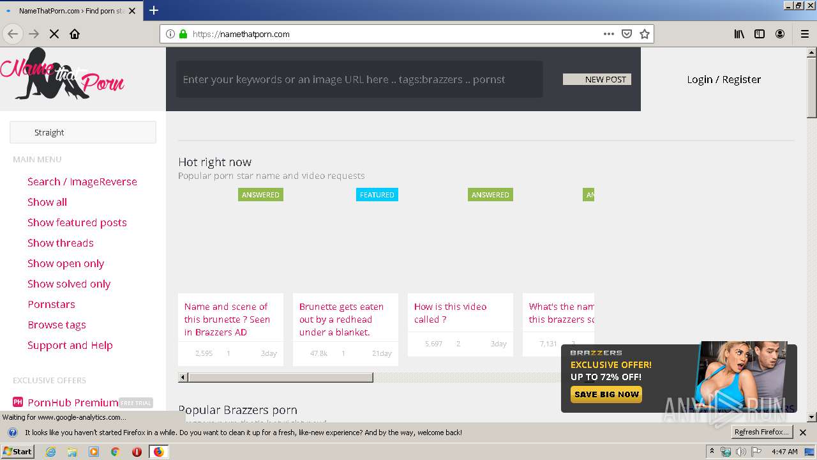Open the Firefox hamburger menu
Screen dimensions: 817x460
[x=805, y=34]
